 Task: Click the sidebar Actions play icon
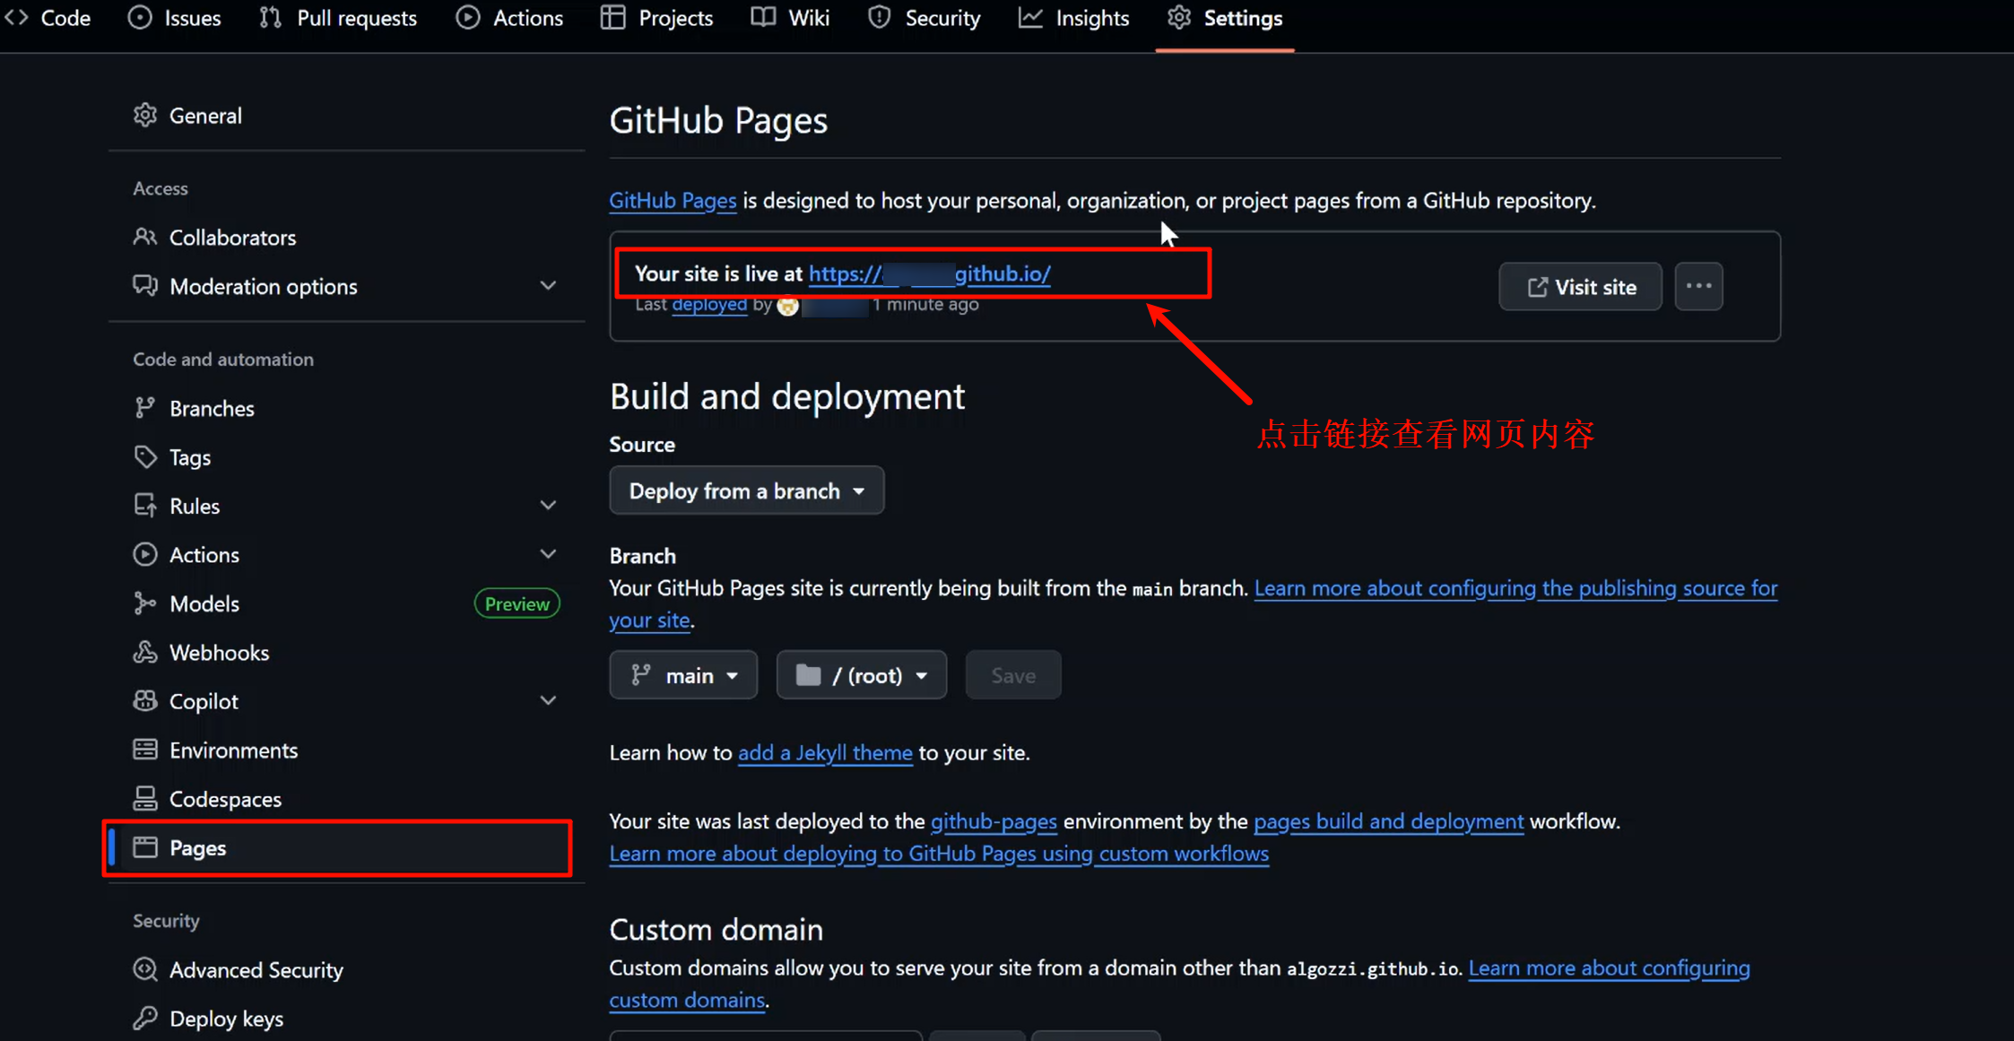coord(145,554)
